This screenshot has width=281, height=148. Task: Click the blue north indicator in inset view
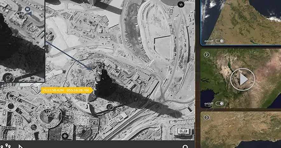pos(27,9)
